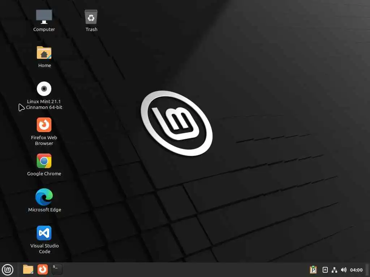Open the network connections tray icon
This screenshot has height=277, width=370.
point(334,270)
